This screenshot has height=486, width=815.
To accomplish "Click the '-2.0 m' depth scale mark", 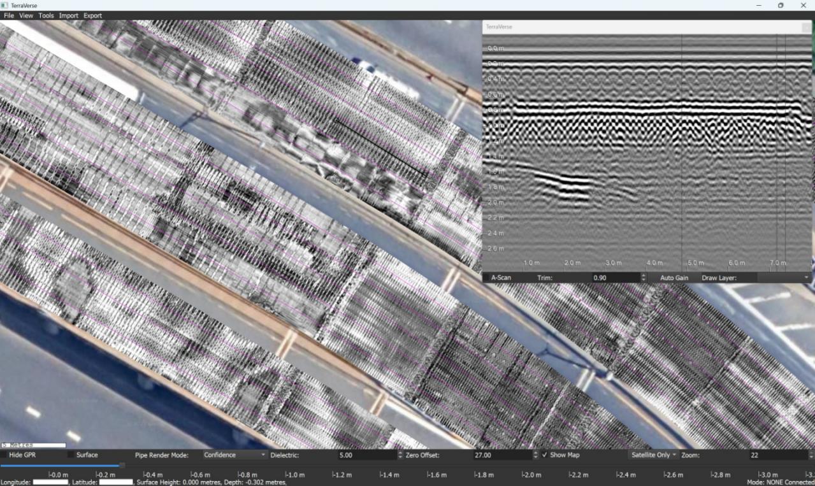I will pos(531,475).
